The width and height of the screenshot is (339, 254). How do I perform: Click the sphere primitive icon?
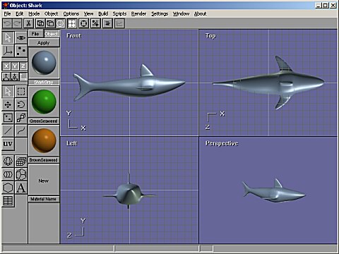click(8, 162)
